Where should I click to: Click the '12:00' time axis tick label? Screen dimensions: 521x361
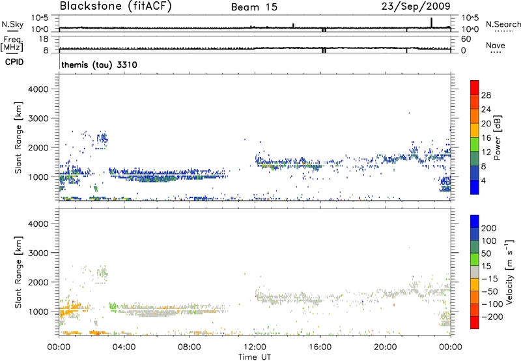click(255, 347)
